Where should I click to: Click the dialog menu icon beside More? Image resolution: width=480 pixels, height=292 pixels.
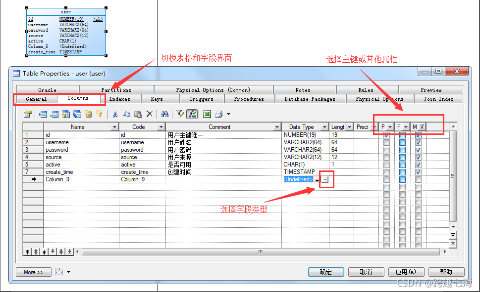point(59,272)
